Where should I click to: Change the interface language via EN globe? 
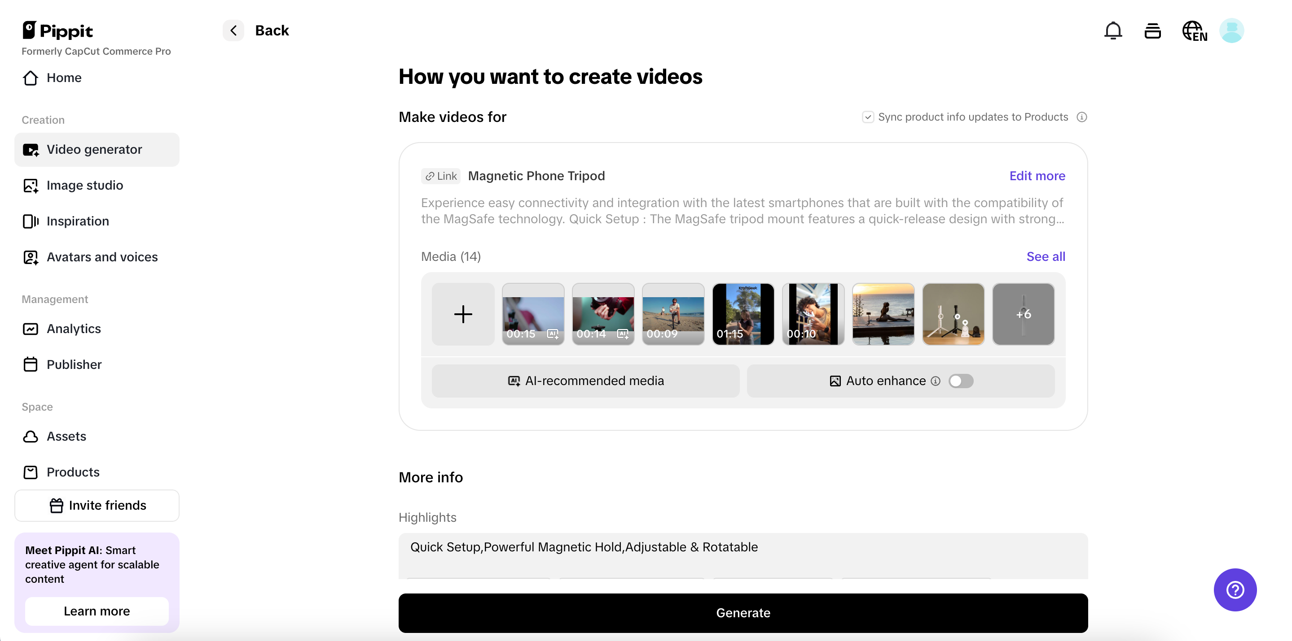pyautogui.click(x=1194, y=30)
